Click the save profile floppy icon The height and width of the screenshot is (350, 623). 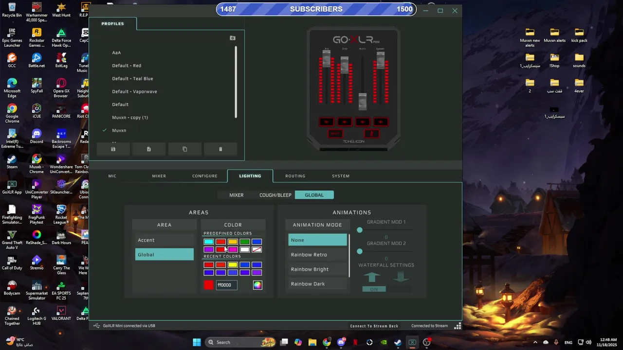pyautogui.click(x=113, y=149)
